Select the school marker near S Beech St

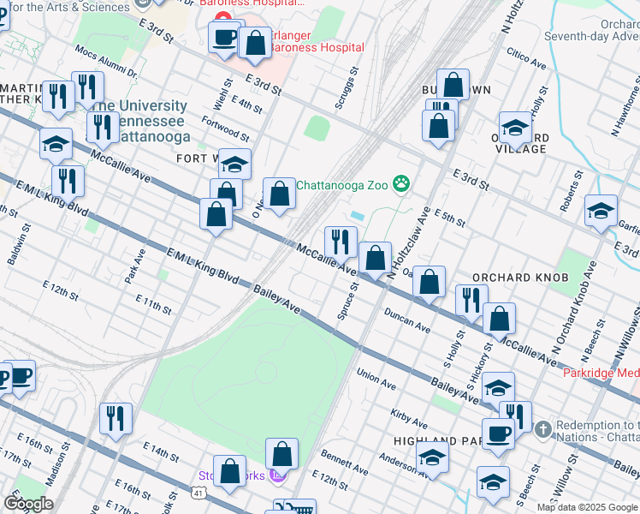click(493, 485)
